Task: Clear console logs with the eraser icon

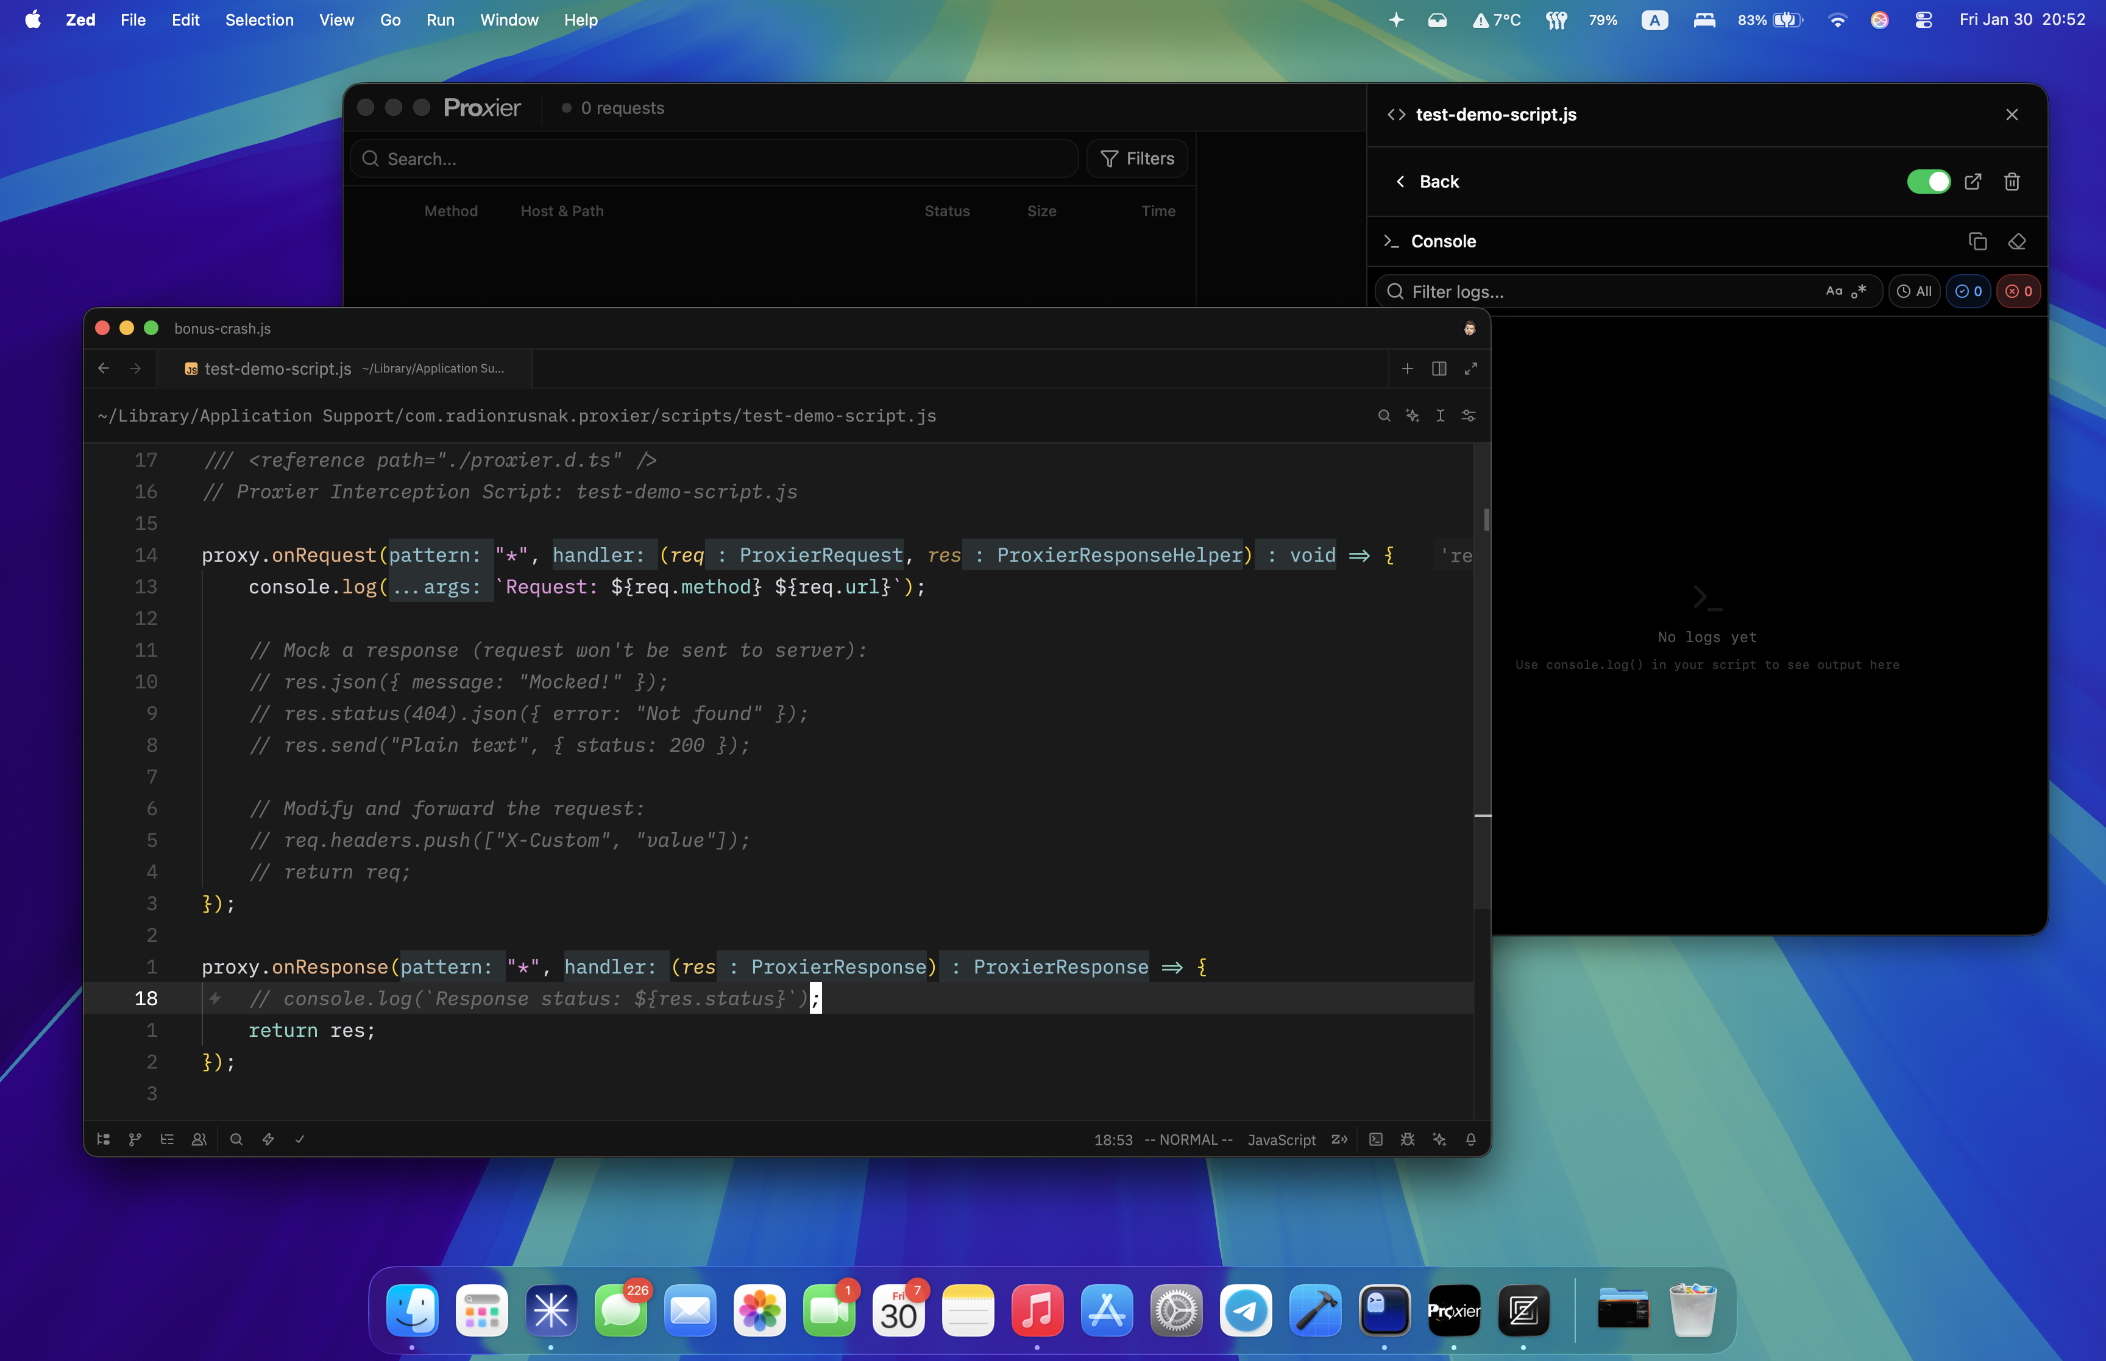Action: point(2018,241)
